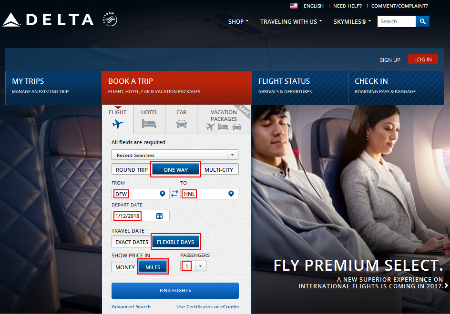
Task: Select the Car icon tab
Action: tap(181, 119)
